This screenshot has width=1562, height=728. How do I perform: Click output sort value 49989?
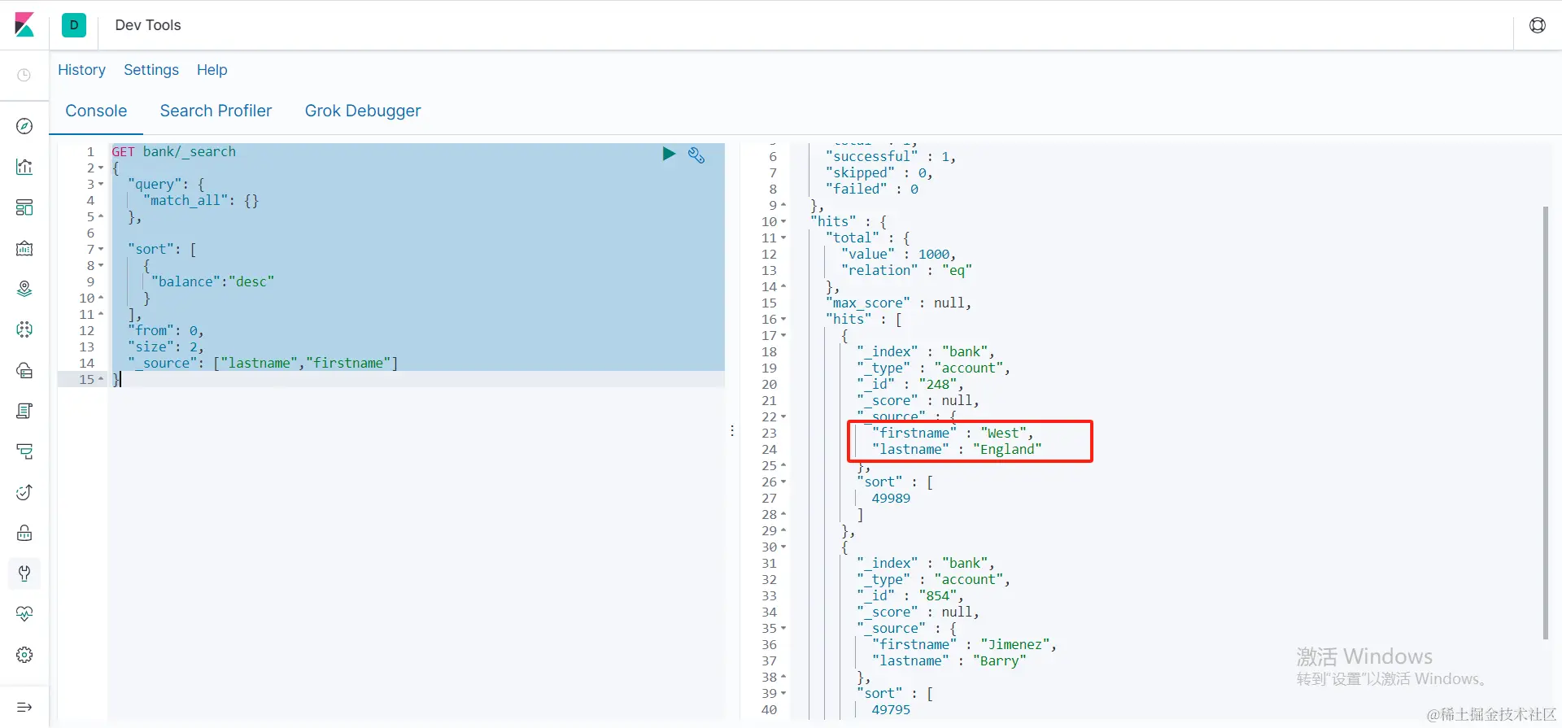(x=891, y=498)
